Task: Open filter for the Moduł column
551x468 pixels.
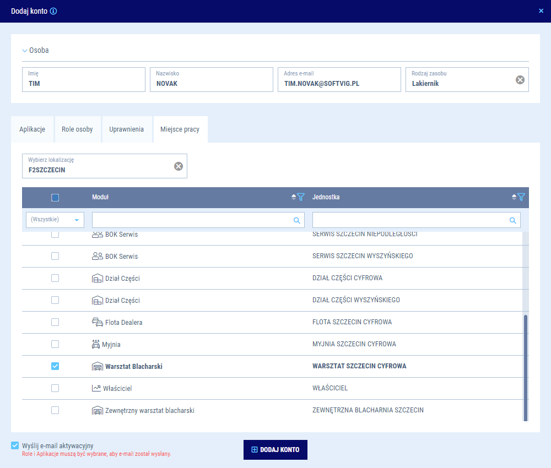Action: coord(301,197)
